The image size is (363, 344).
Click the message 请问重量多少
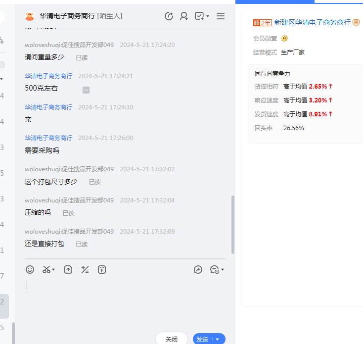[45, 57]
